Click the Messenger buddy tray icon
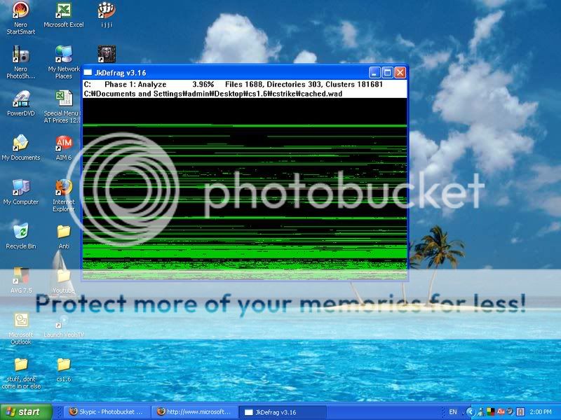The height and width of the screenshot is (420, 561). tap(481, 412)
